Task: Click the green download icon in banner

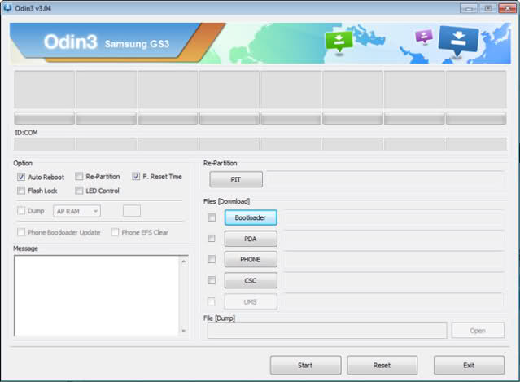Action: click(336, 42)
